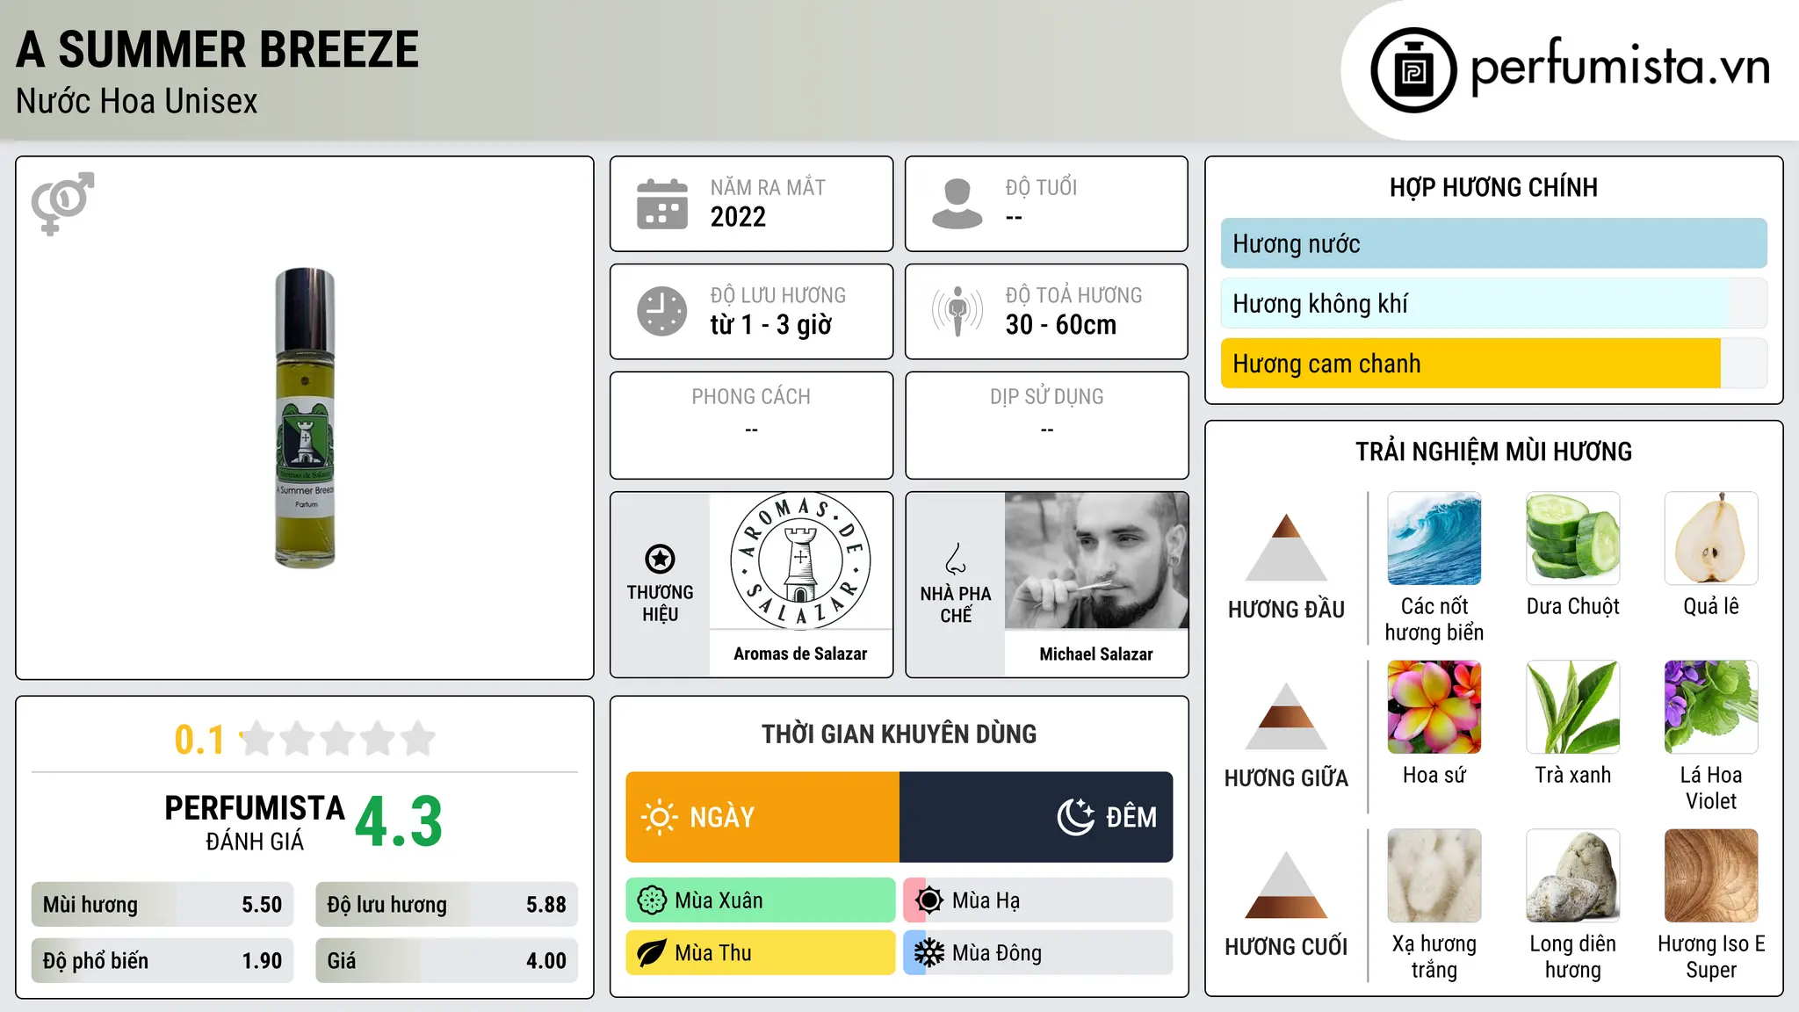Click the Long diên hương note label
The height and width of the screenshot is (1012, 1799).
(1572, 957)
